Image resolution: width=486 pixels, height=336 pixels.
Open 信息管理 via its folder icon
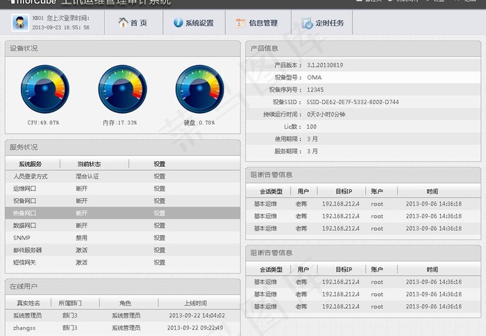click(x=240, y=23)
